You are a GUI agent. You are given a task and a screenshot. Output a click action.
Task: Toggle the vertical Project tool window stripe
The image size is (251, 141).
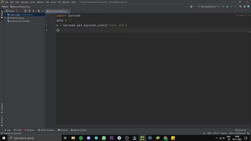click(2, 14)
